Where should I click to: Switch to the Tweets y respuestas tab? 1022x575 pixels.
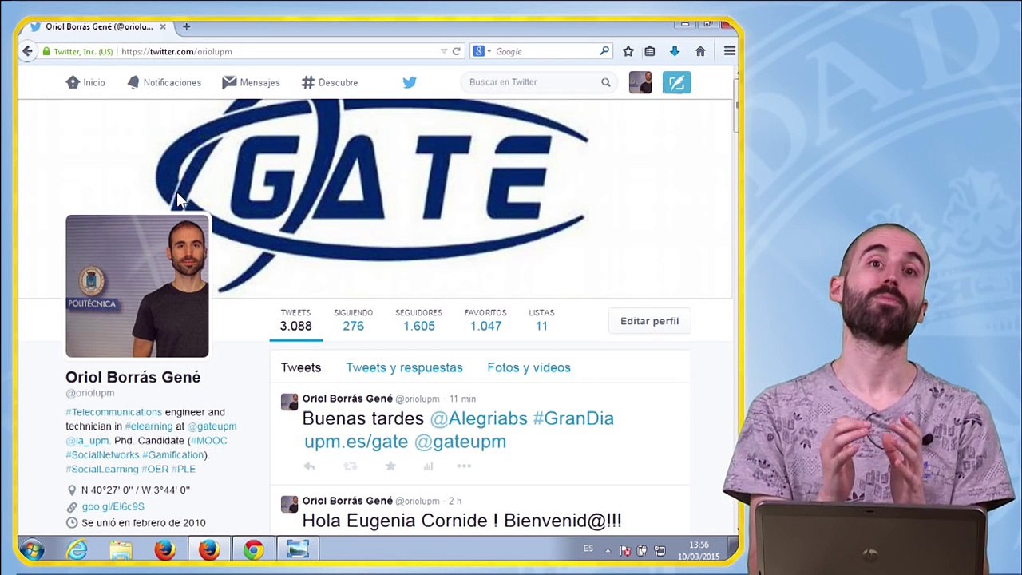click(404, 367)
